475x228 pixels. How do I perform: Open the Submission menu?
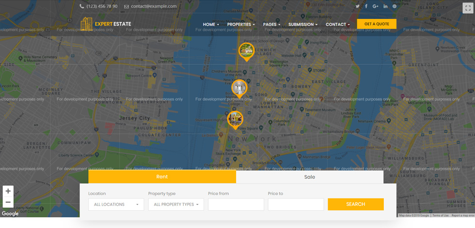(x=303, y=24)
